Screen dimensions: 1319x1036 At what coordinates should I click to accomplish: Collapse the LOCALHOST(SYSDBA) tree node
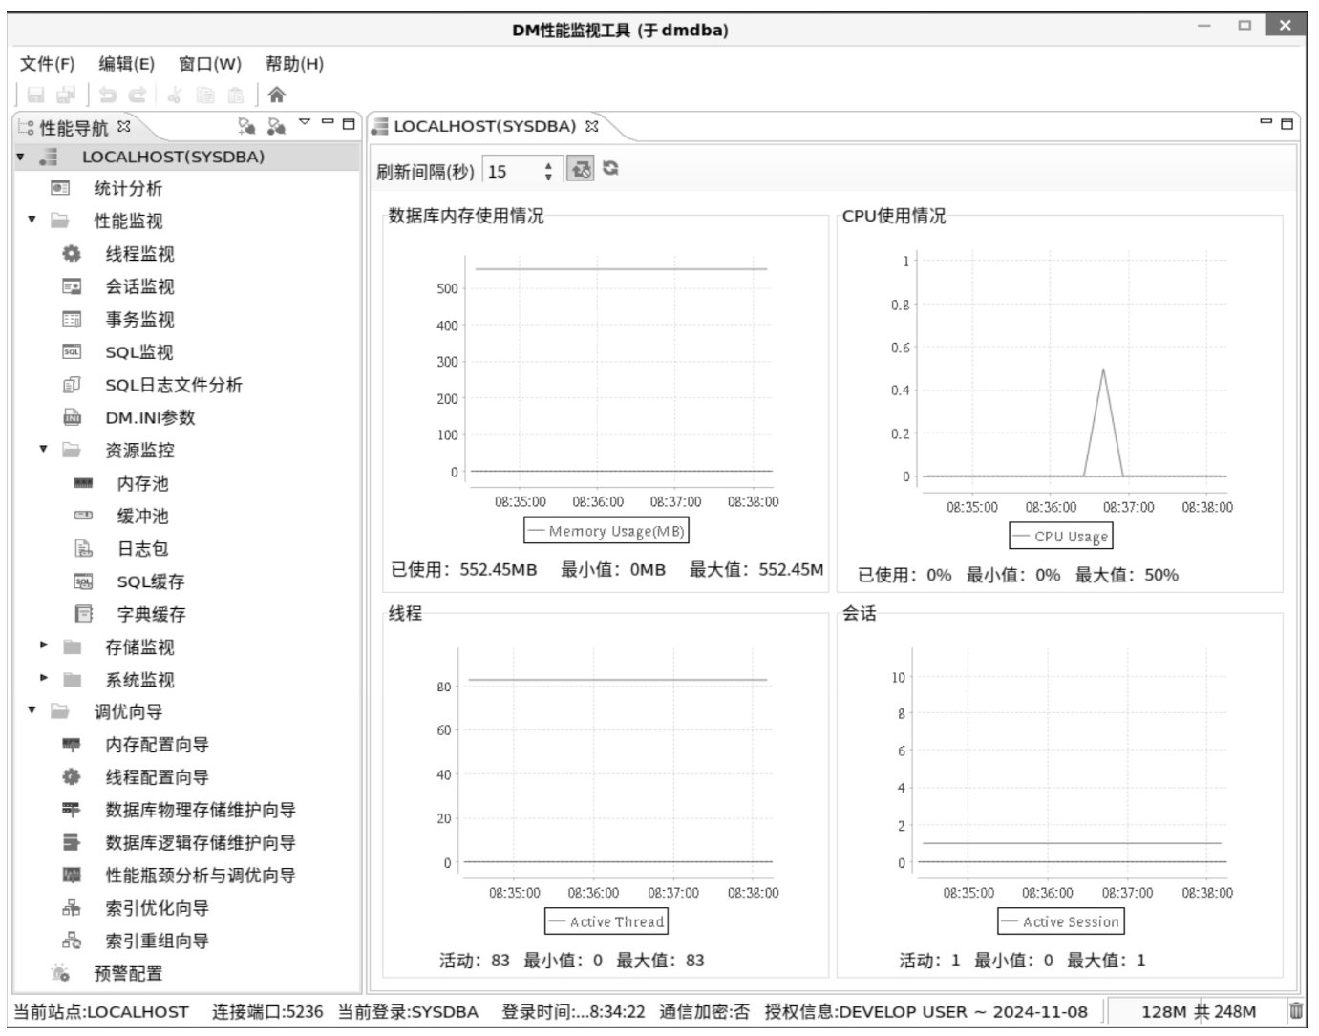(x=21, y=157)
